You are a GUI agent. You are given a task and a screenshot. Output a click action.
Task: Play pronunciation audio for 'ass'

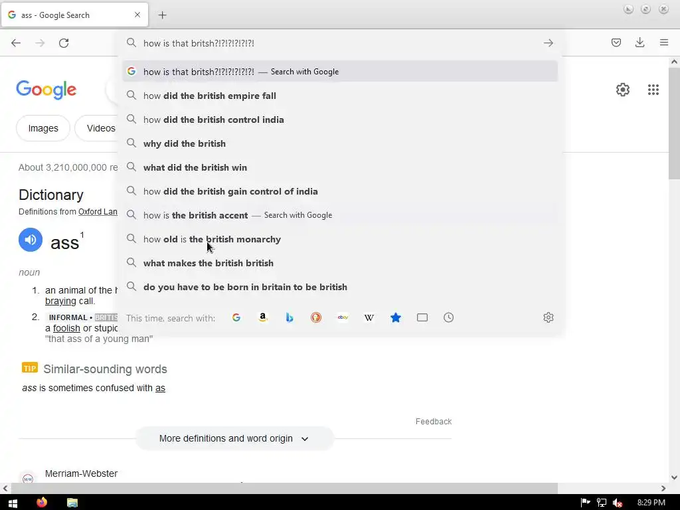click(31, 240)
